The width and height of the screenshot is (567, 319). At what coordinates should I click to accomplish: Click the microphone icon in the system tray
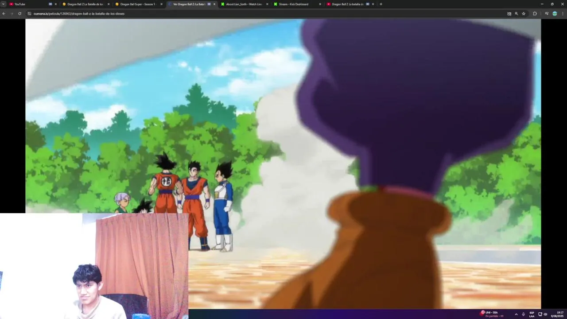524,314
